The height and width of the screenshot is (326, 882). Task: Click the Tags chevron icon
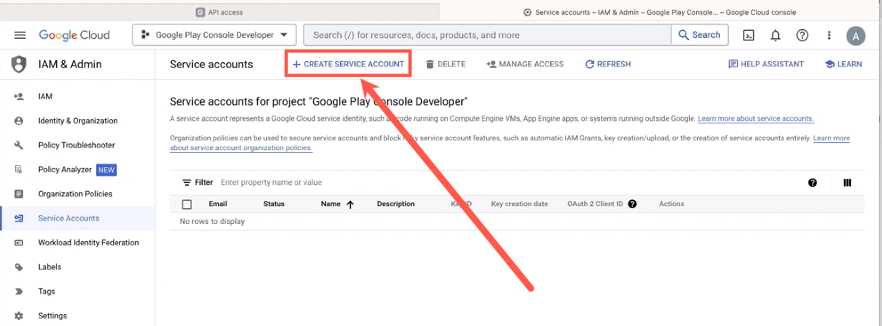18,291
